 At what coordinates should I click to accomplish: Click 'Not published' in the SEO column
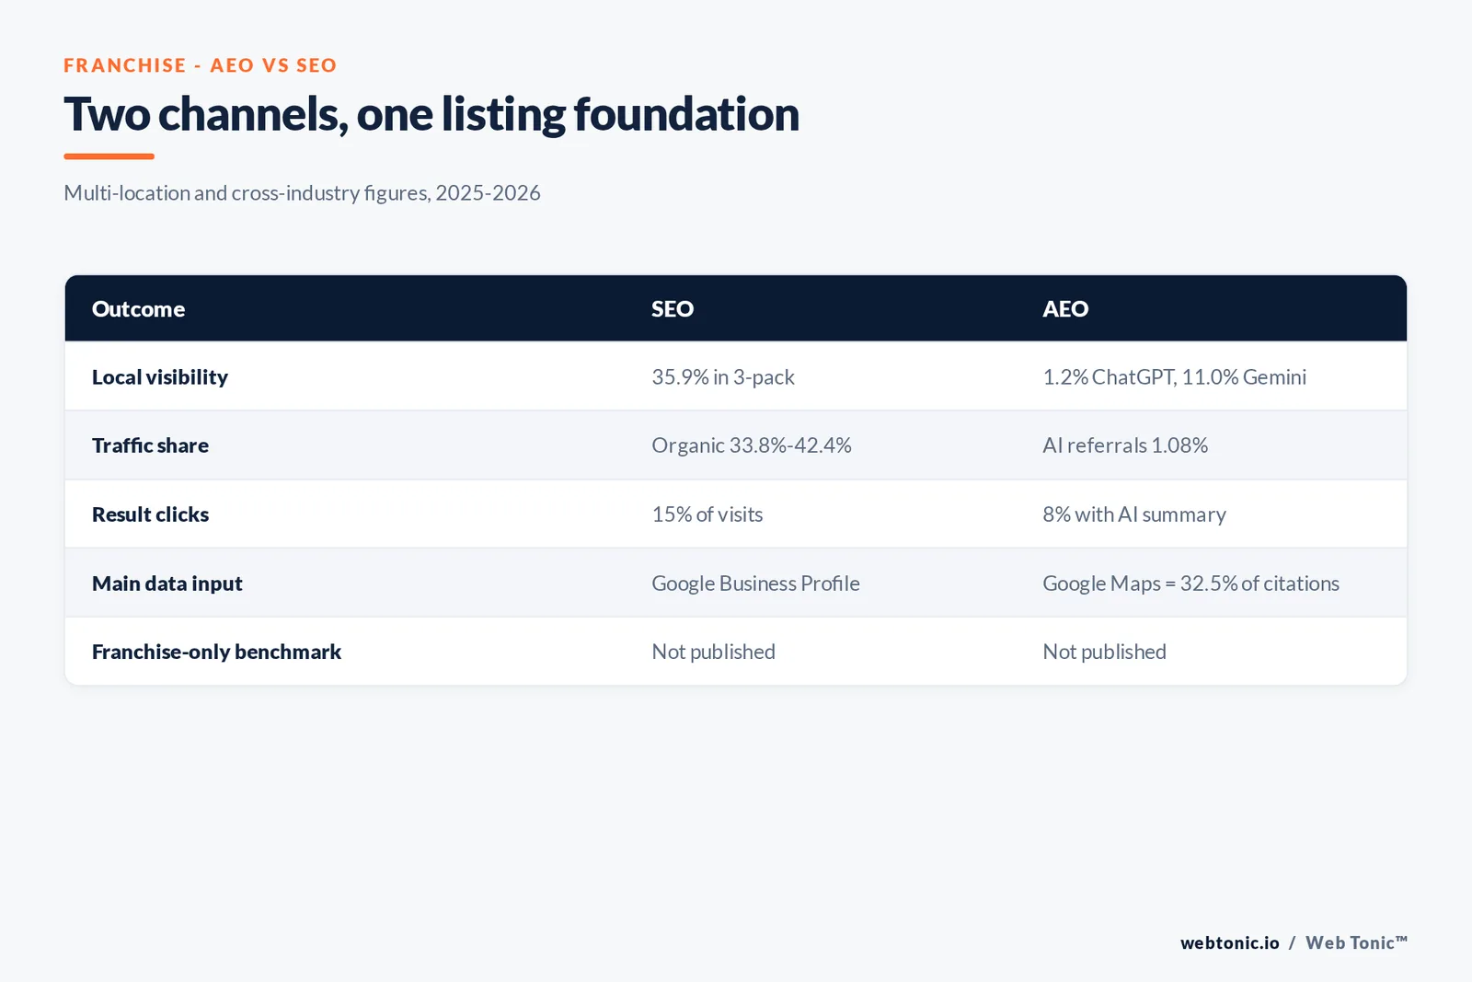(714, 652)
